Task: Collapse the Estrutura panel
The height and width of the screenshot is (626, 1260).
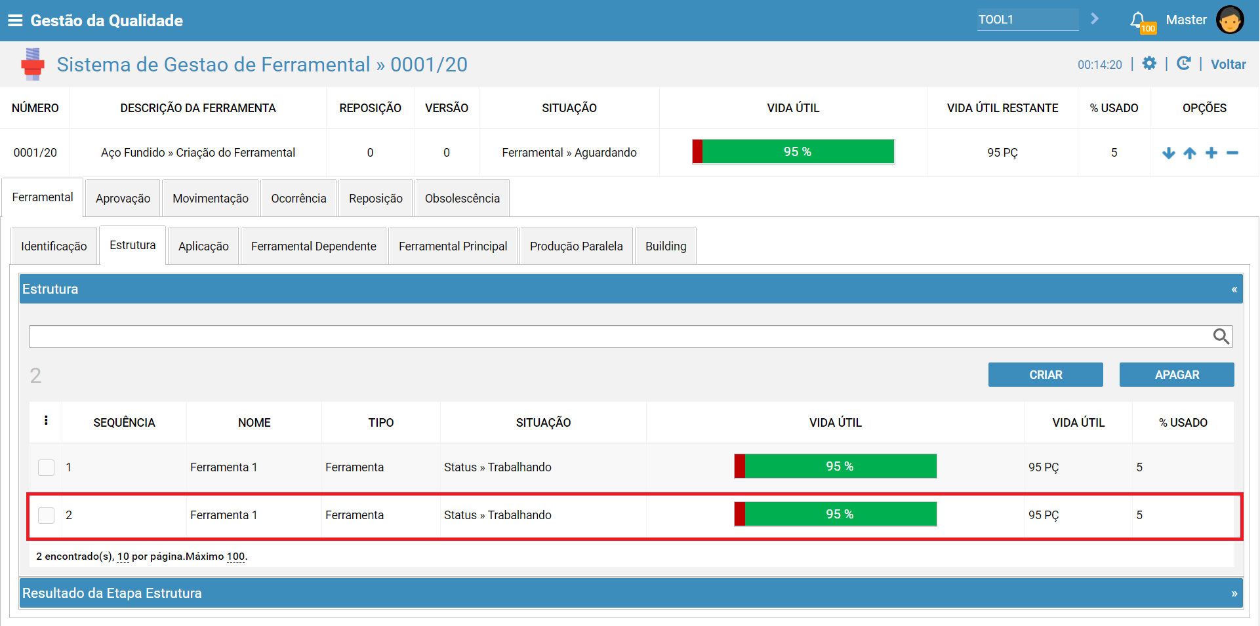Action: [1234, 289]
